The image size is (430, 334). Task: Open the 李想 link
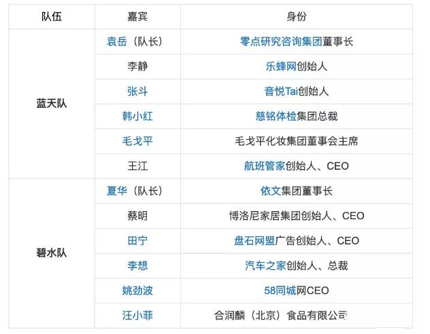click(137, 265)
